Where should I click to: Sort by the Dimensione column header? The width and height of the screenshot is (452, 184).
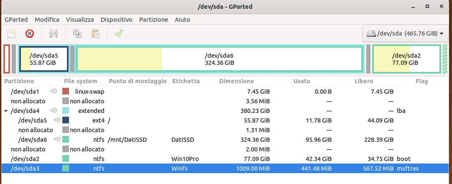coord(237,81)
